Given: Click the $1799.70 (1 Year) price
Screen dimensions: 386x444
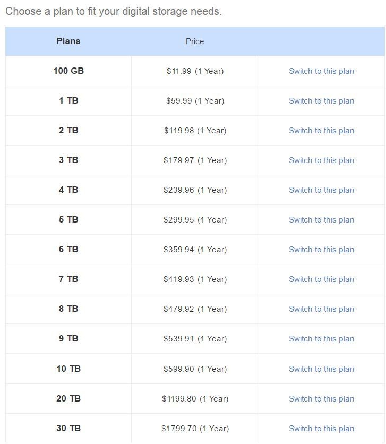Looking at the screenshot, I should point(195,429).
